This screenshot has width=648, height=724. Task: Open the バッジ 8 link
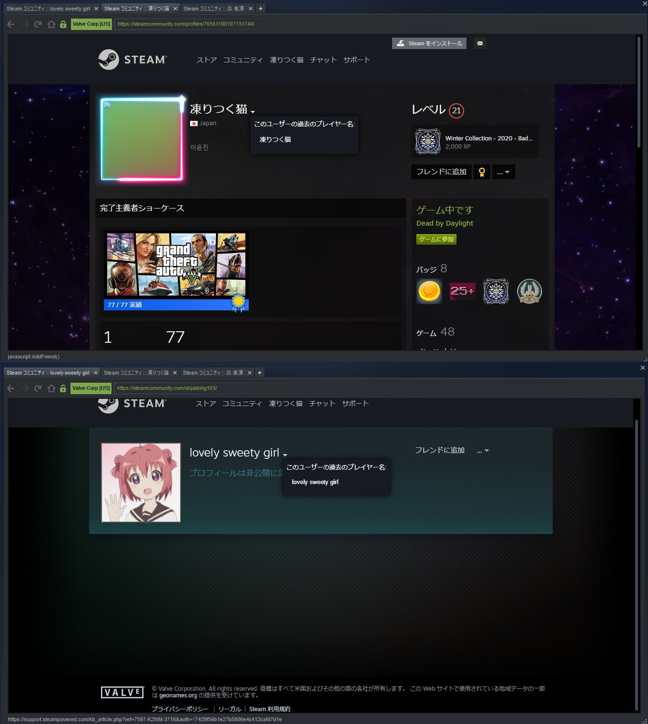(432, 269)
